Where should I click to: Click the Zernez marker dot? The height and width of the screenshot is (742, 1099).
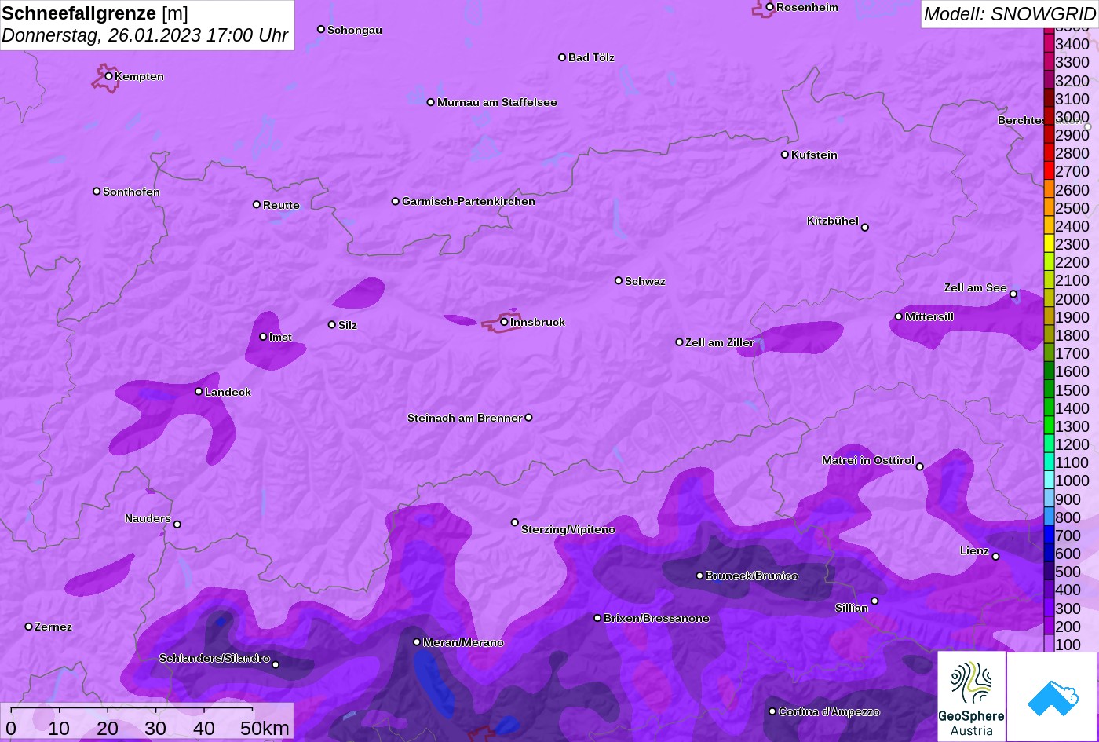(29, 627)
